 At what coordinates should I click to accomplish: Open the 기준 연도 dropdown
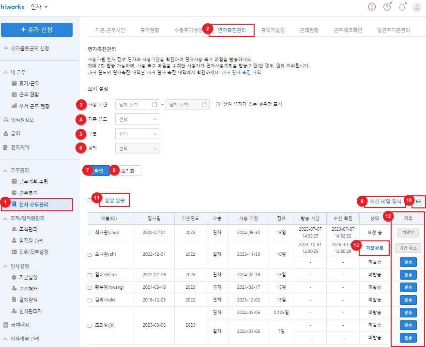click(137, 119)
